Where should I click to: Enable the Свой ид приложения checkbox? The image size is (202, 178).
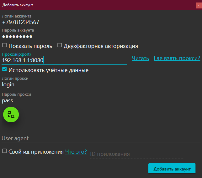(4, 151)
